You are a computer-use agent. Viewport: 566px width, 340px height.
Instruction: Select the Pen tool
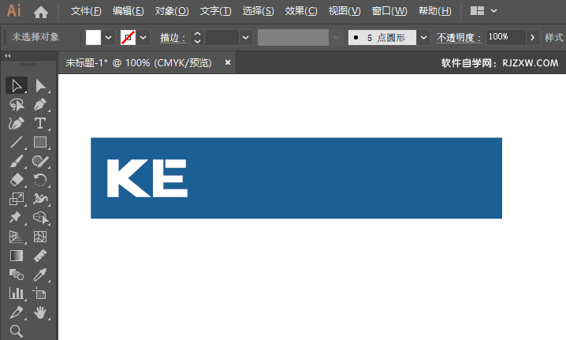(40, 105)
